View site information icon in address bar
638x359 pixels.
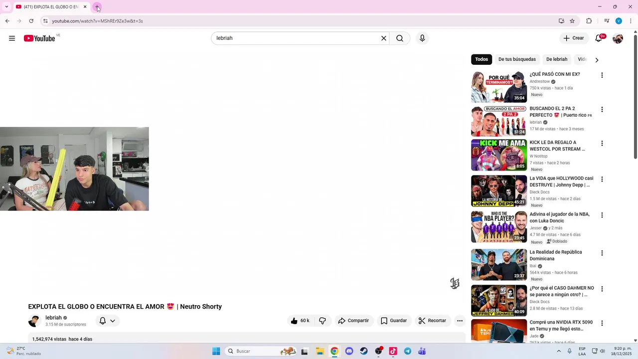(45, 21)
